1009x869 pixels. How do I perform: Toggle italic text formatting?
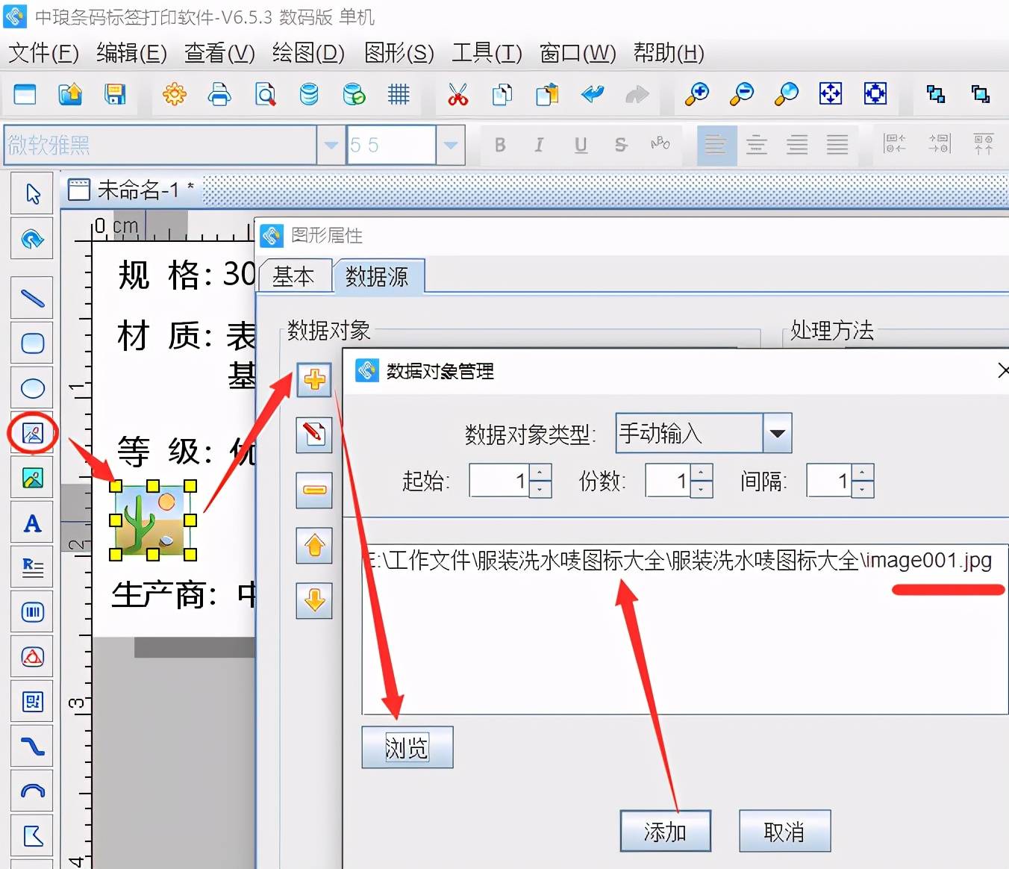pyautogui.click(x=539, y=145)
